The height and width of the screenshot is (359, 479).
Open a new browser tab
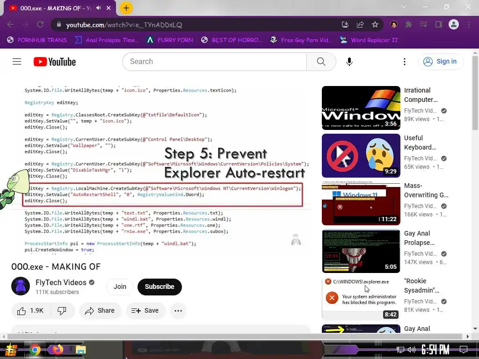pos(126,8)
